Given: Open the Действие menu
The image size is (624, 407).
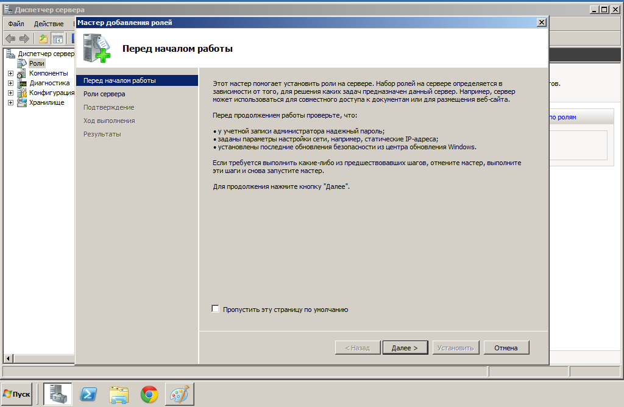Looking at the screenshot, I should (49, 24).
